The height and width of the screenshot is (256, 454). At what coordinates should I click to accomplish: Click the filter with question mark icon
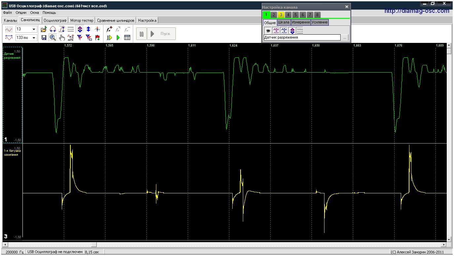pyautogui.click(x=80, y=38)
